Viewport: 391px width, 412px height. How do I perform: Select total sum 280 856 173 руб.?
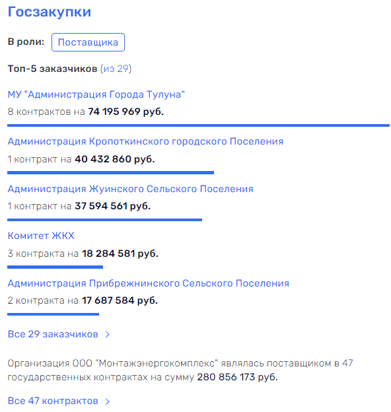tap(238, 377)
